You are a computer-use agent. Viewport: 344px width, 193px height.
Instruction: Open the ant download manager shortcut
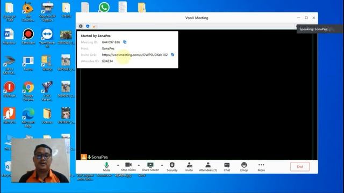tap(28, 12)
